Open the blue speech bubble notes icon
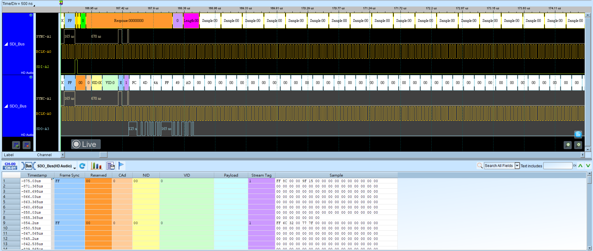This screenshot has width=593, height=251. pos(578,134)
